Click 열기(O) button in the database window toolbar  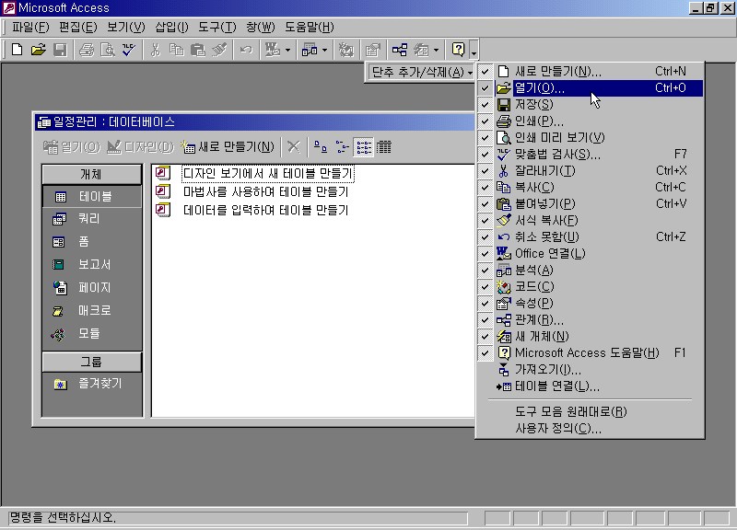point(72,147)
